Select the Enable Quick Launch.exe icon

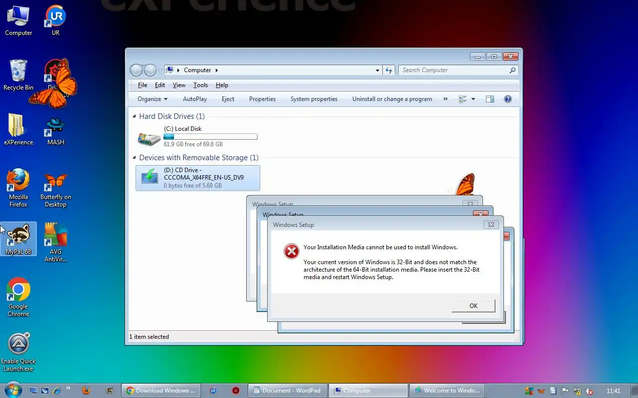coord(18,352)
